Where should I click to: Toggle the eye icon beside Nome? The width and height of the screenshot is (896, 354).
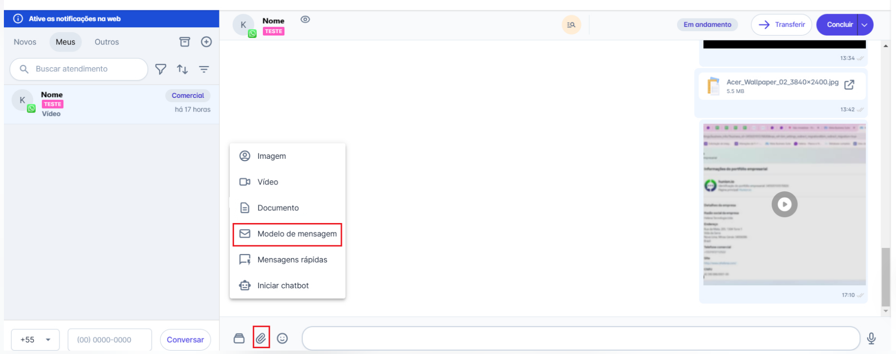[x=305, y=19]
